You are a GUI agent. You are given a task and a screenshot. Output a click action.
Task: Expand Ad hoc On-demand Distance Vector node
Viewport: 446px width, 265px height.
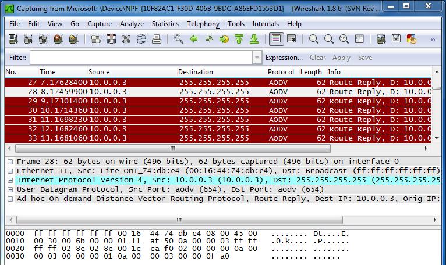tap(10, 199)
